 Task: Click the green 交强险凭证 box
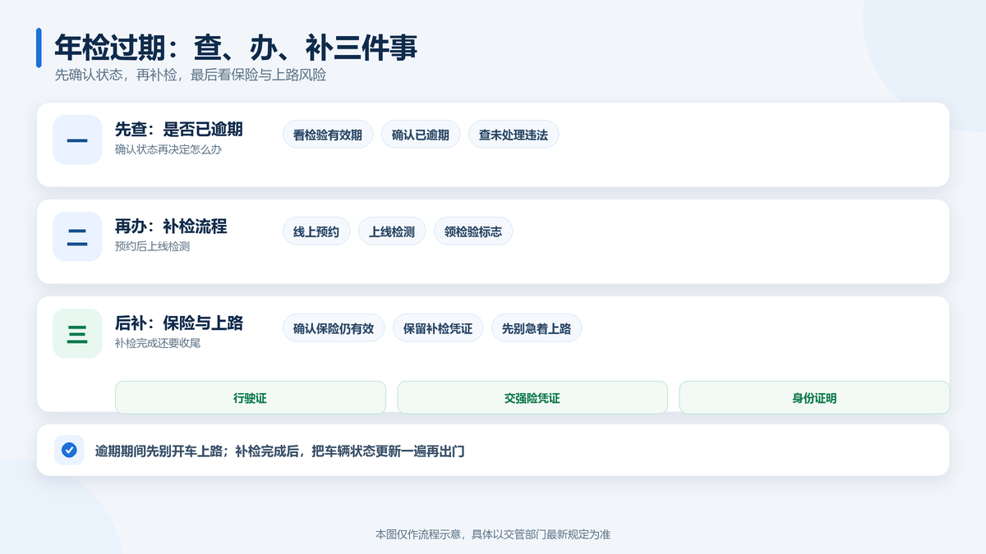tap(532, 398)
